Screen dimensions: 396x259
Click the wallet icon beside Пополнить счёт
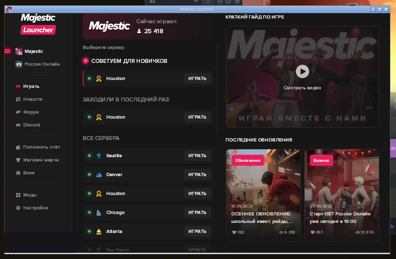coord(18,147)
